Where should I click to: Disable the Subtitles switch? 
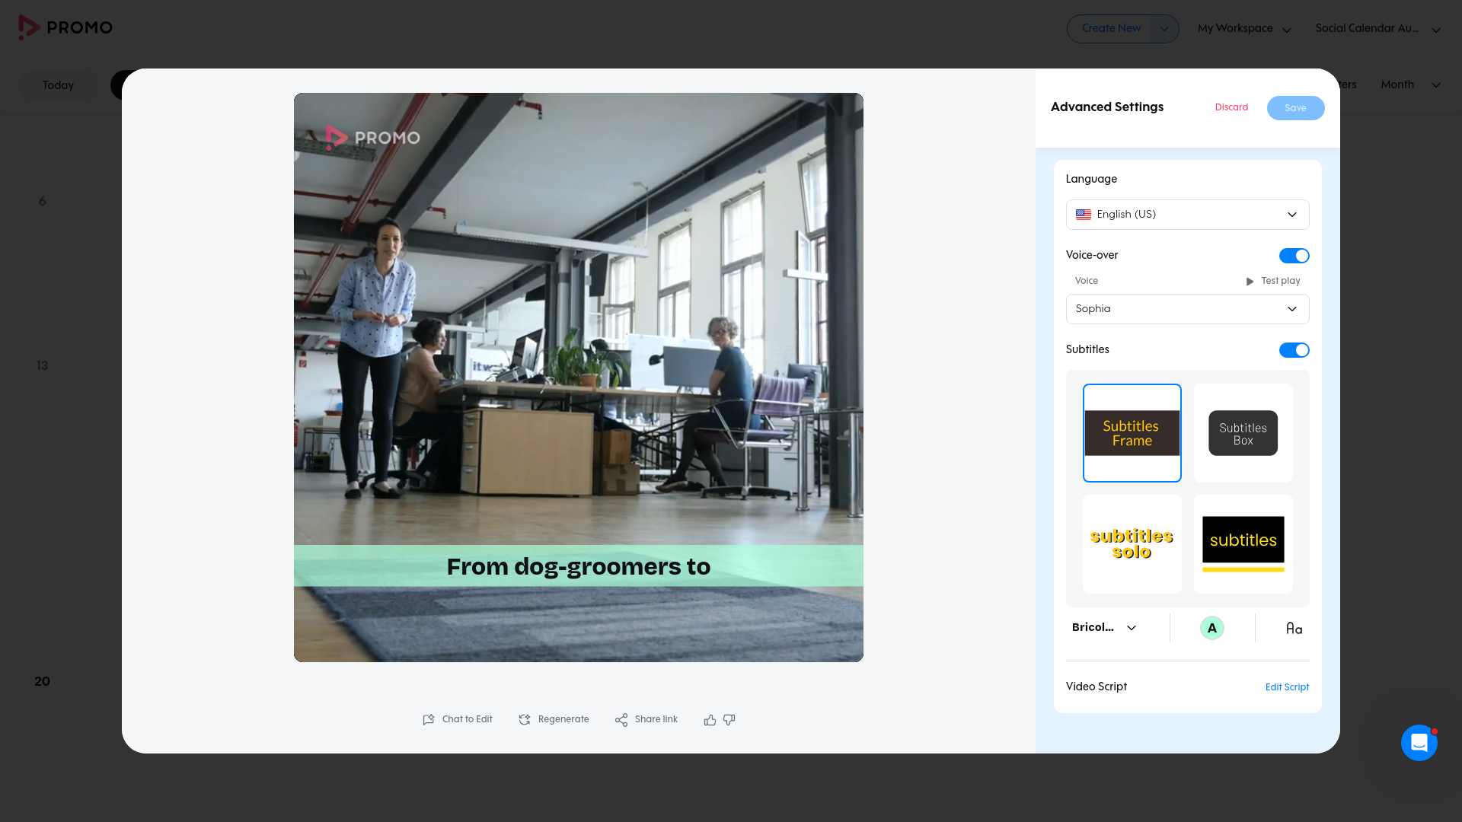click(x=1294, y=350)
